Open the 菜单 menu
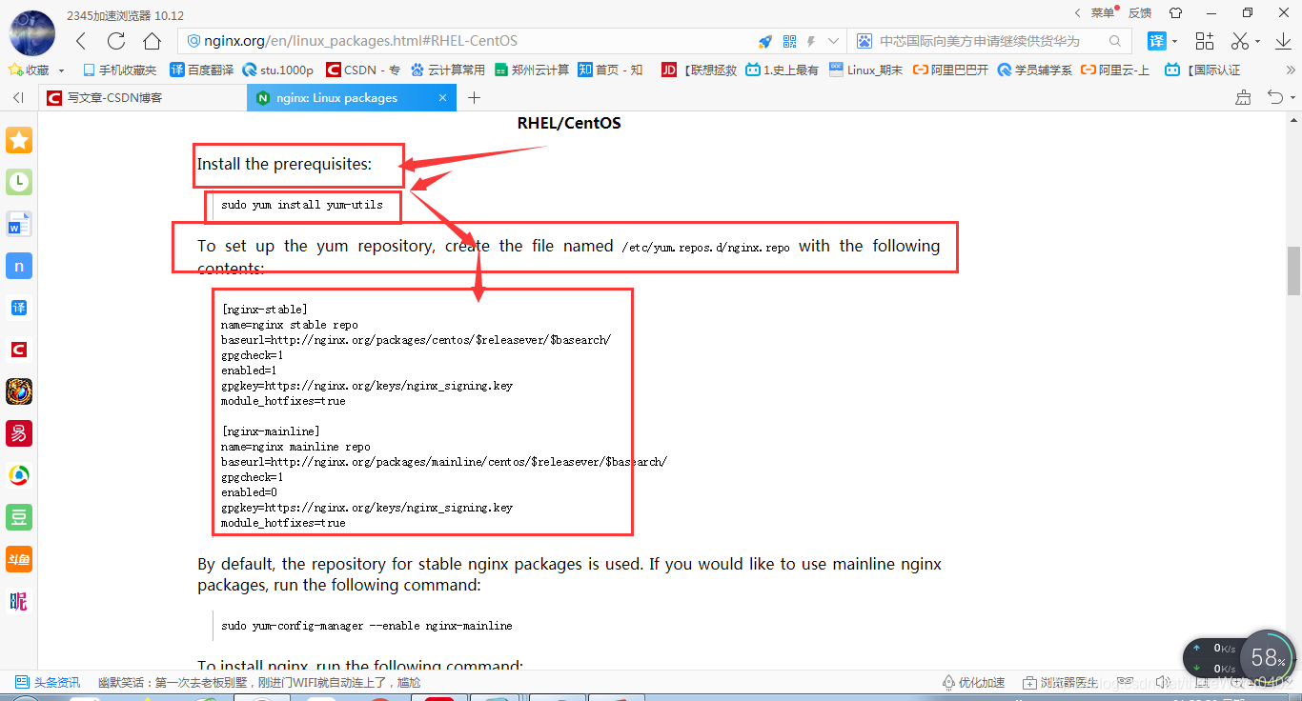The width and height of the screenshot is (1302, 701). point(1103,13)
